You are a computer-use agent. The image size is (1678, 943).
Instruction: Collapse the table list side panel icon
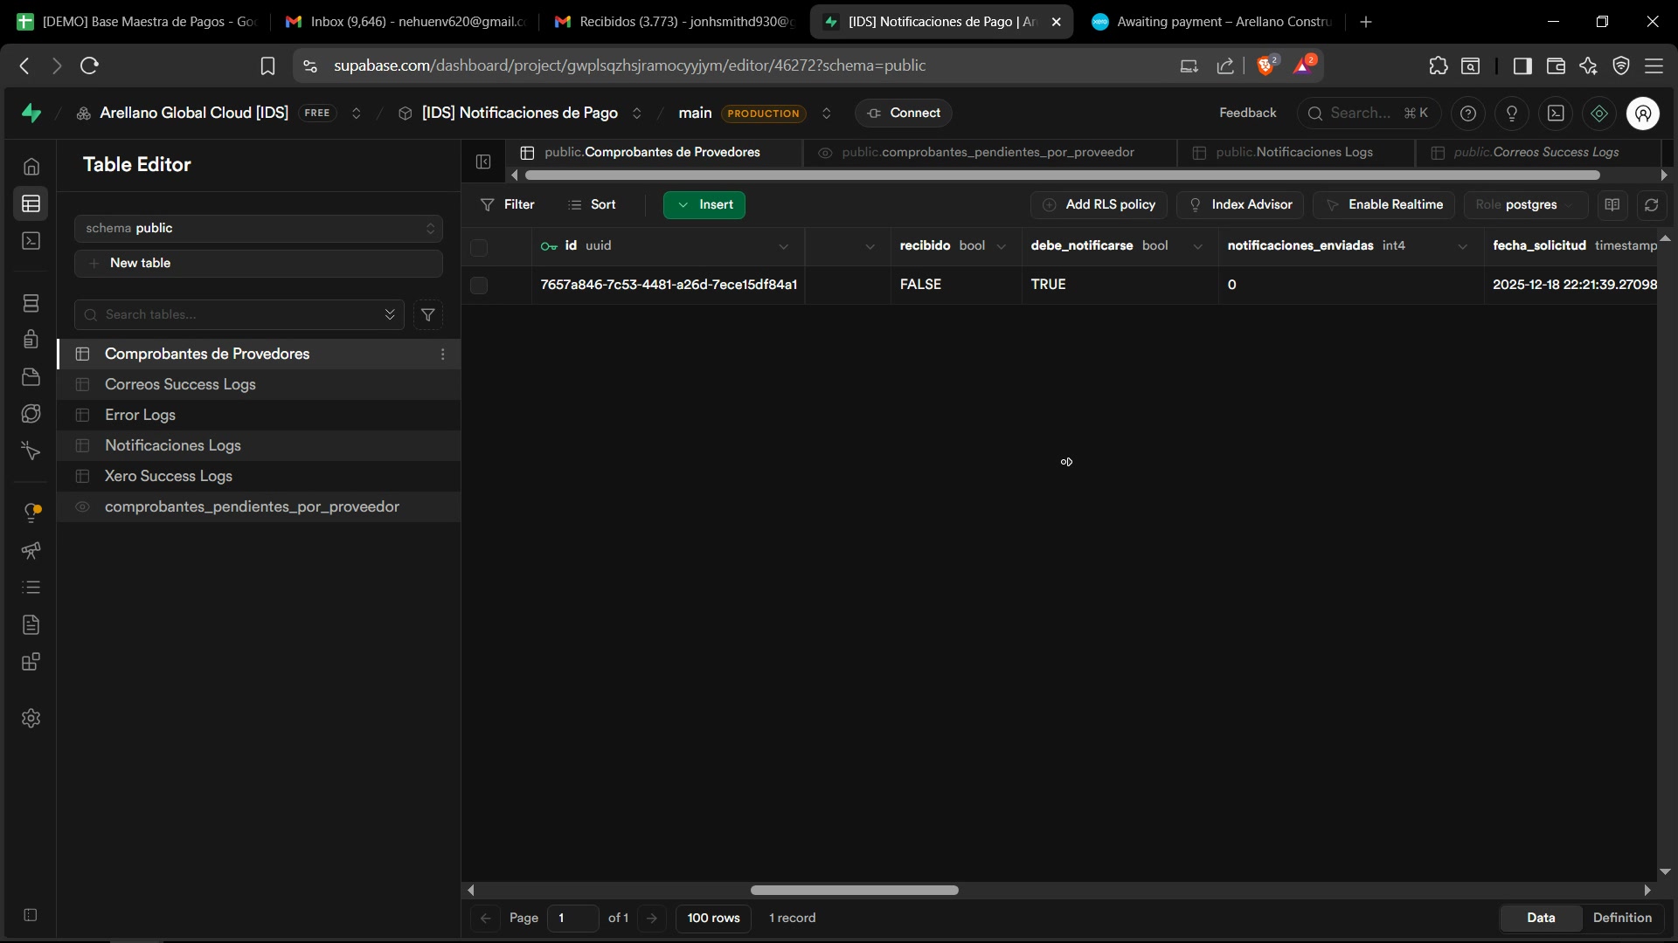click(483, 162)
